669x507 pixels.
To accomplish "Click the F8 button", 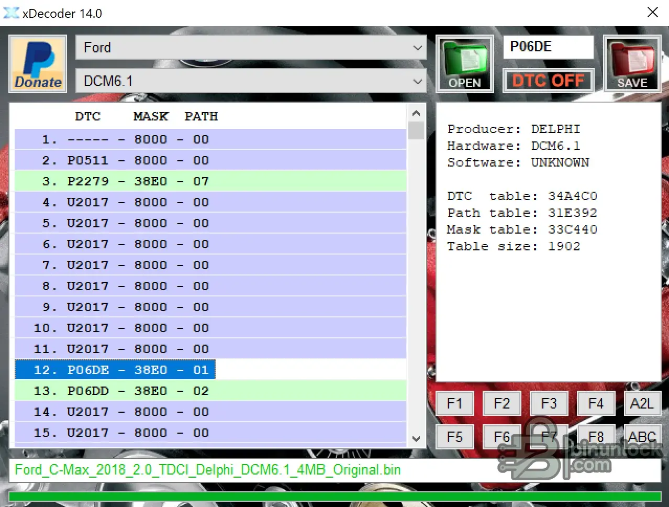I will pos(596,437).
